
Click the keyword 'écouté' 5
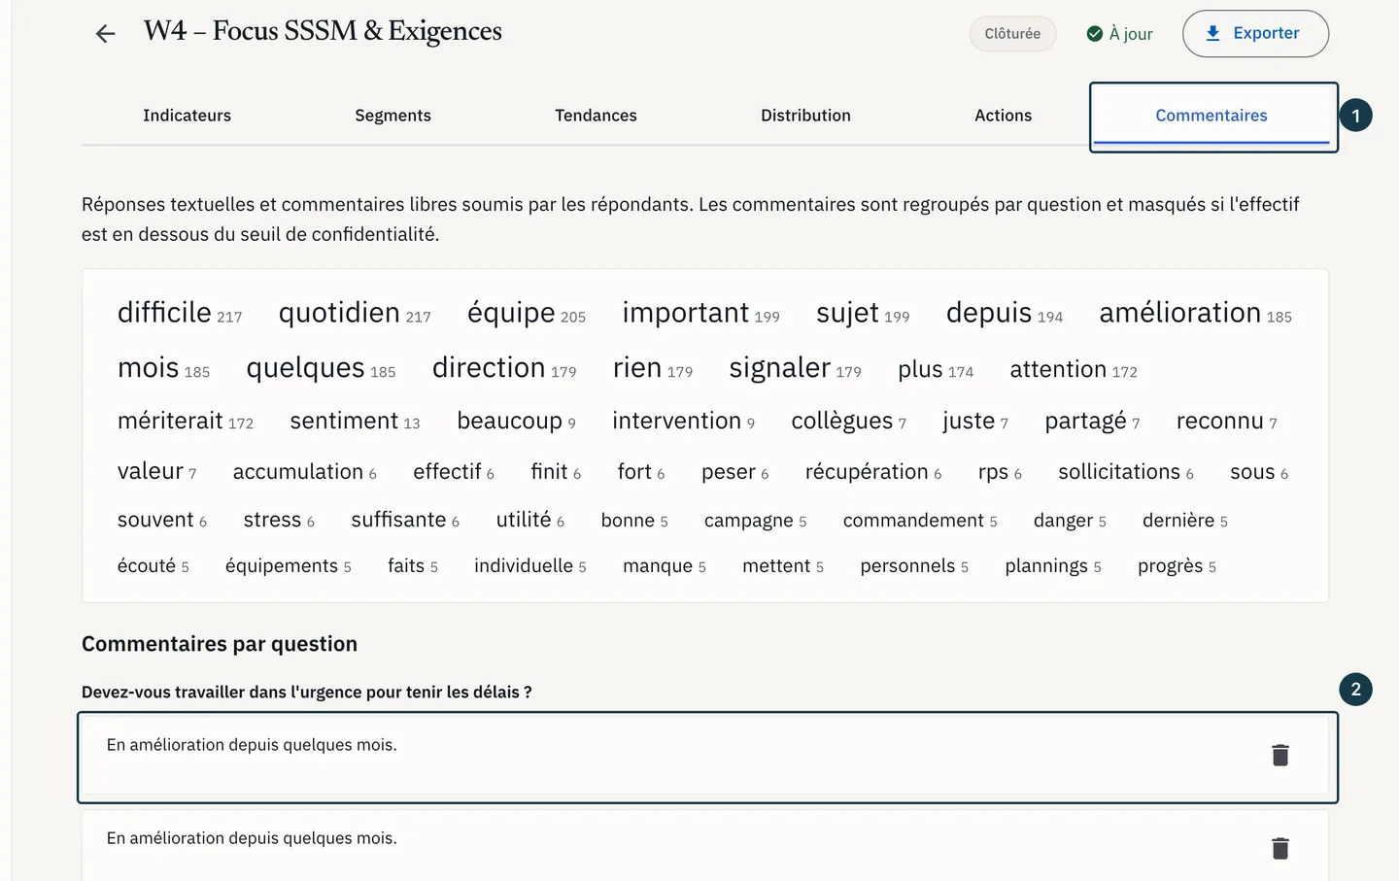point(153,565)
